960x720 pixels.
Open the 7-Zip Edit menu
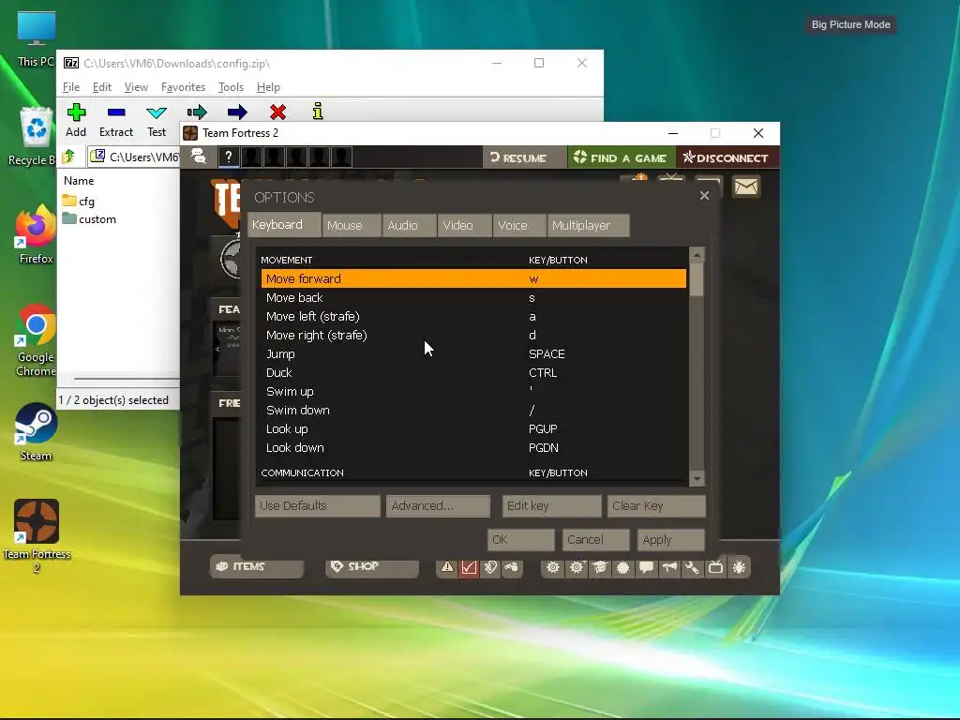tap(101, 87)
